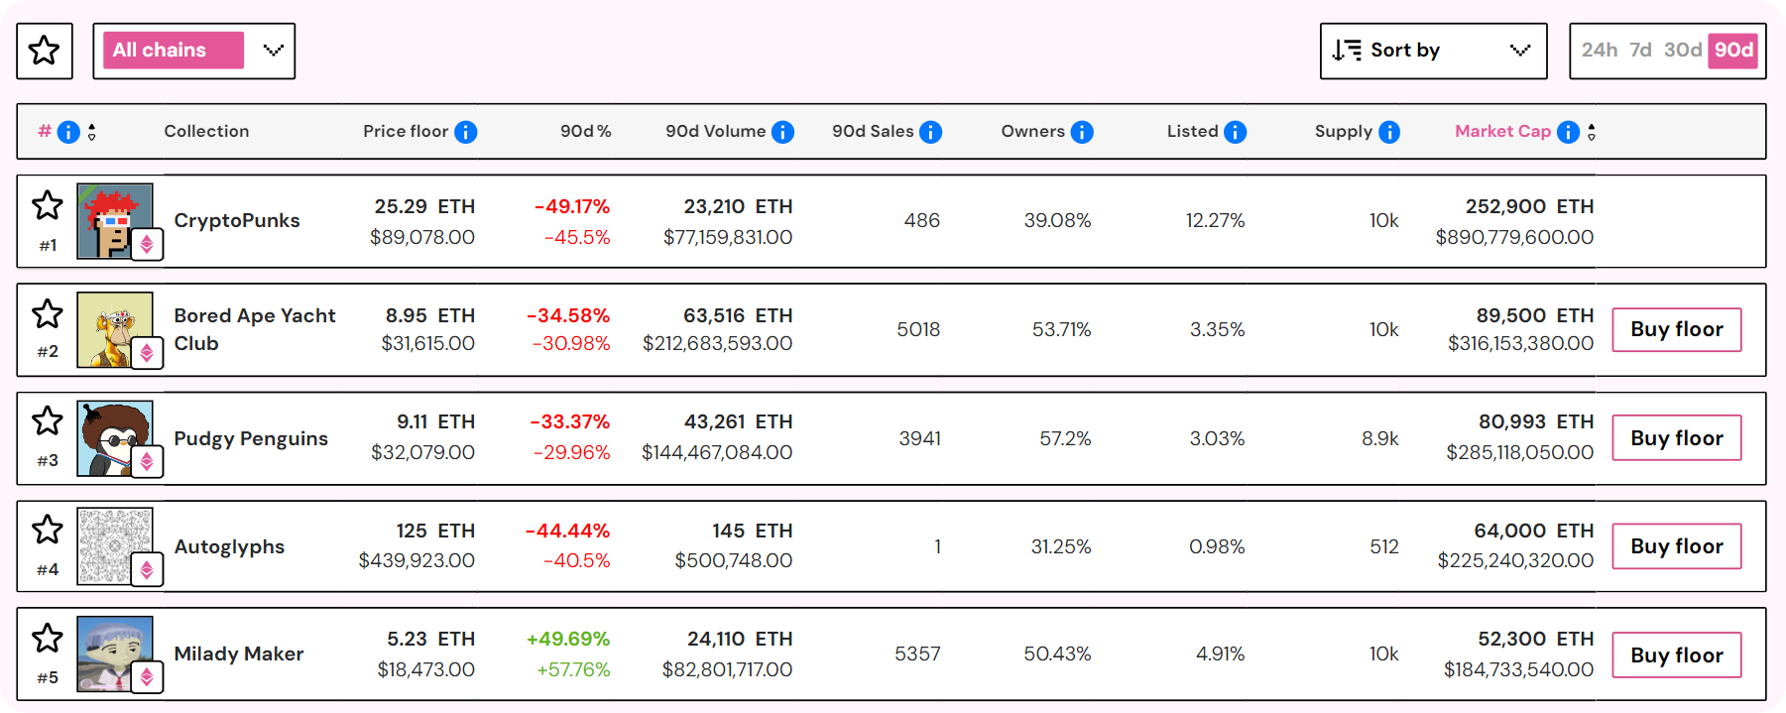1786x713 pixels.
Task: Click the Ethereum badge on Autoglyphs
Action: coord(147,569)
